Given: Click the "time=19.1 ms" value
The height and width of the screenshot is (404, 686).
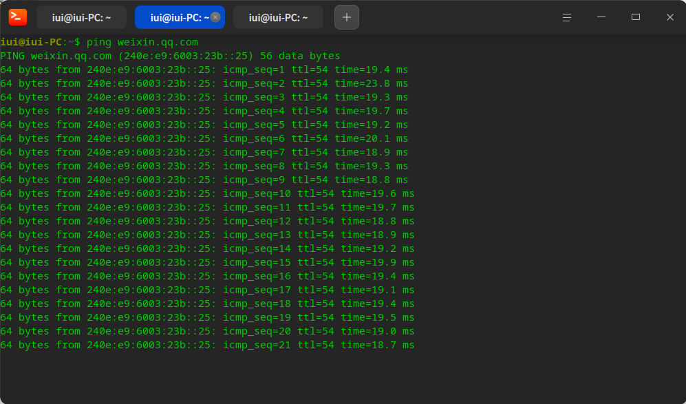Looking at the screenshot, I should pyautogui.click(x=378, y=290).
